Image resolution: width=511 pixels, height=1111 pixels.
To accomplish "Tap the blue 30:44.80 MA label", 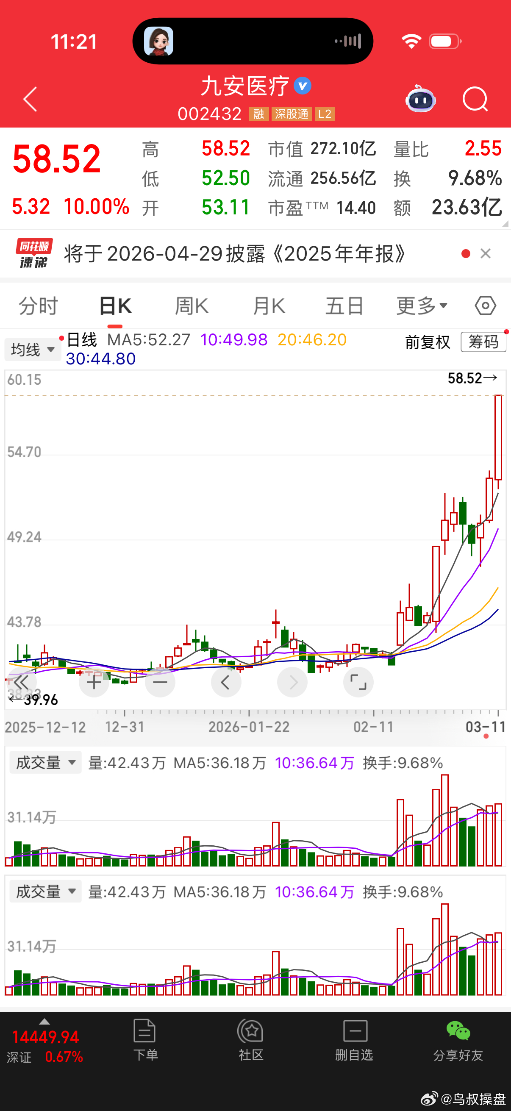I will pos(100,359).
